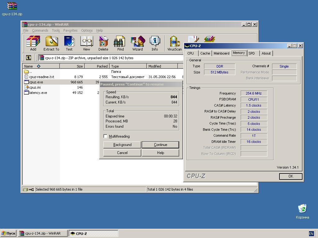Click the Delete toolbar icon

103,43
